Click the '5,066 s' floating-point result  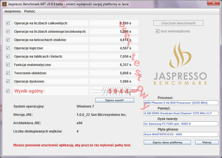125,31
